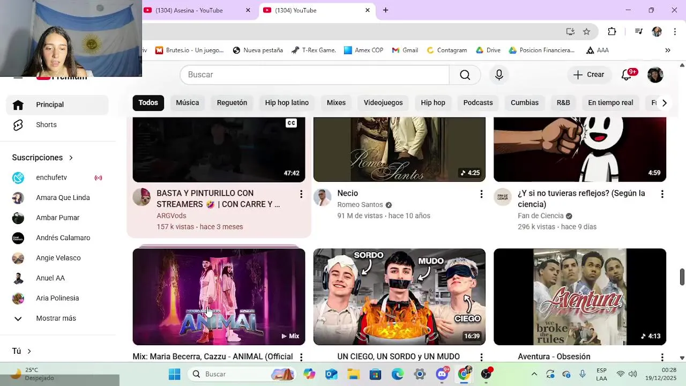Select the Música filter chip
The height and width of the screenshot is (386, 686).
[188, 102]
